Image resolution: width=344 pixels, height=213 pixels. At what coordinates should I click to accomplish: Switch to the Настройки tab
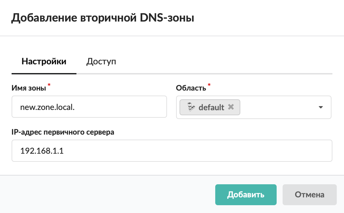tap(44, 62)
